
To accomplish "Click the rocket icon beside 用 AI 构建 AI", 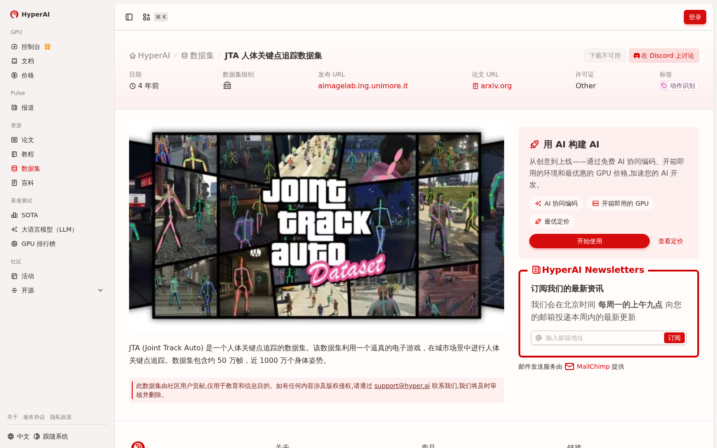I will tap(534, 144).
